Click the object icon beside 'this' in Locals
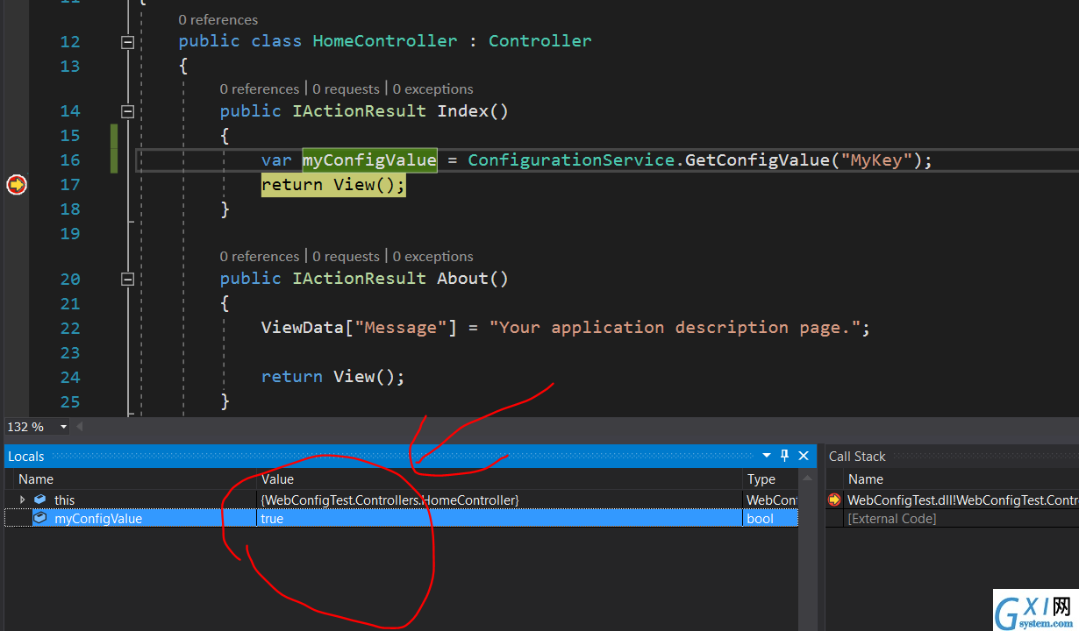Screen dimensions: 1079x631 pos(40,500)
